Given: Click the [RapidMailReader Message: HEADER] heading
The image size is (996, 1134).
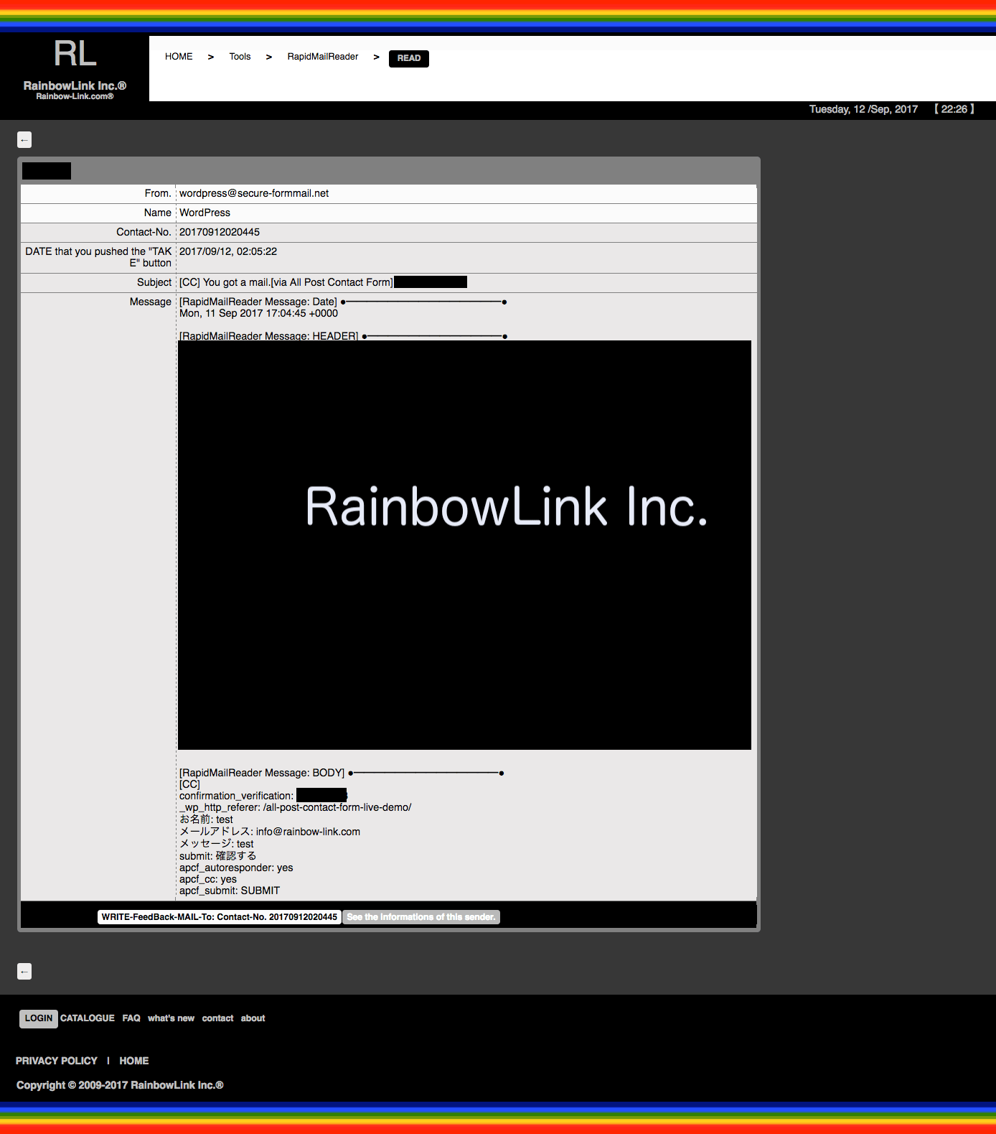Looking at the screenshot, I should (268, 335).
